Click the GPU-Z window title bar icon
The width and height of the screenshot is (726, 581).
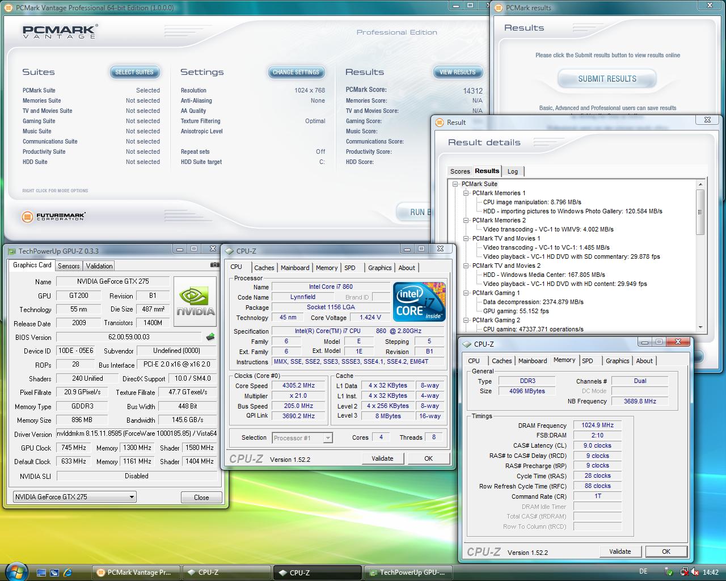[x=11, y=251]
